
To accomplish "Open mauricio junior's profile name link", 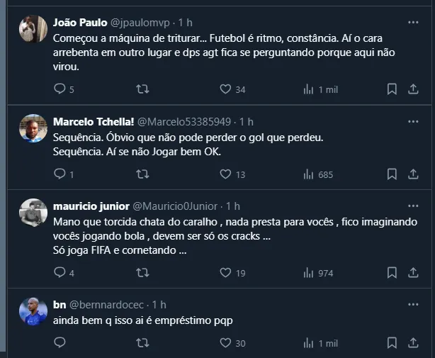I will tap(91, 206).
